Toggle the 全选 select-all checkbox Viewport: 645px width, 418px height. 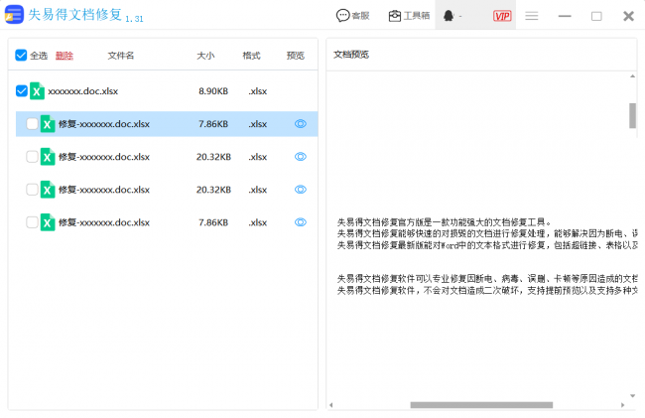[21, 56]
